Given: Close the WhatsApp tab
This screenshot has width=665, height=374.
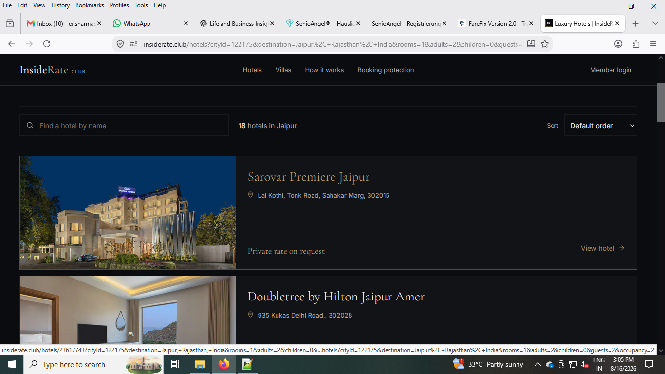Looking at the screenshot, I should click(185, 23).
